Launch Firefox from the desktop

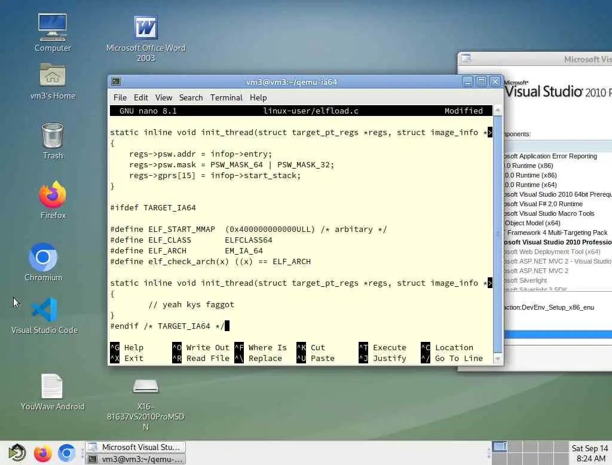(53, 200)
